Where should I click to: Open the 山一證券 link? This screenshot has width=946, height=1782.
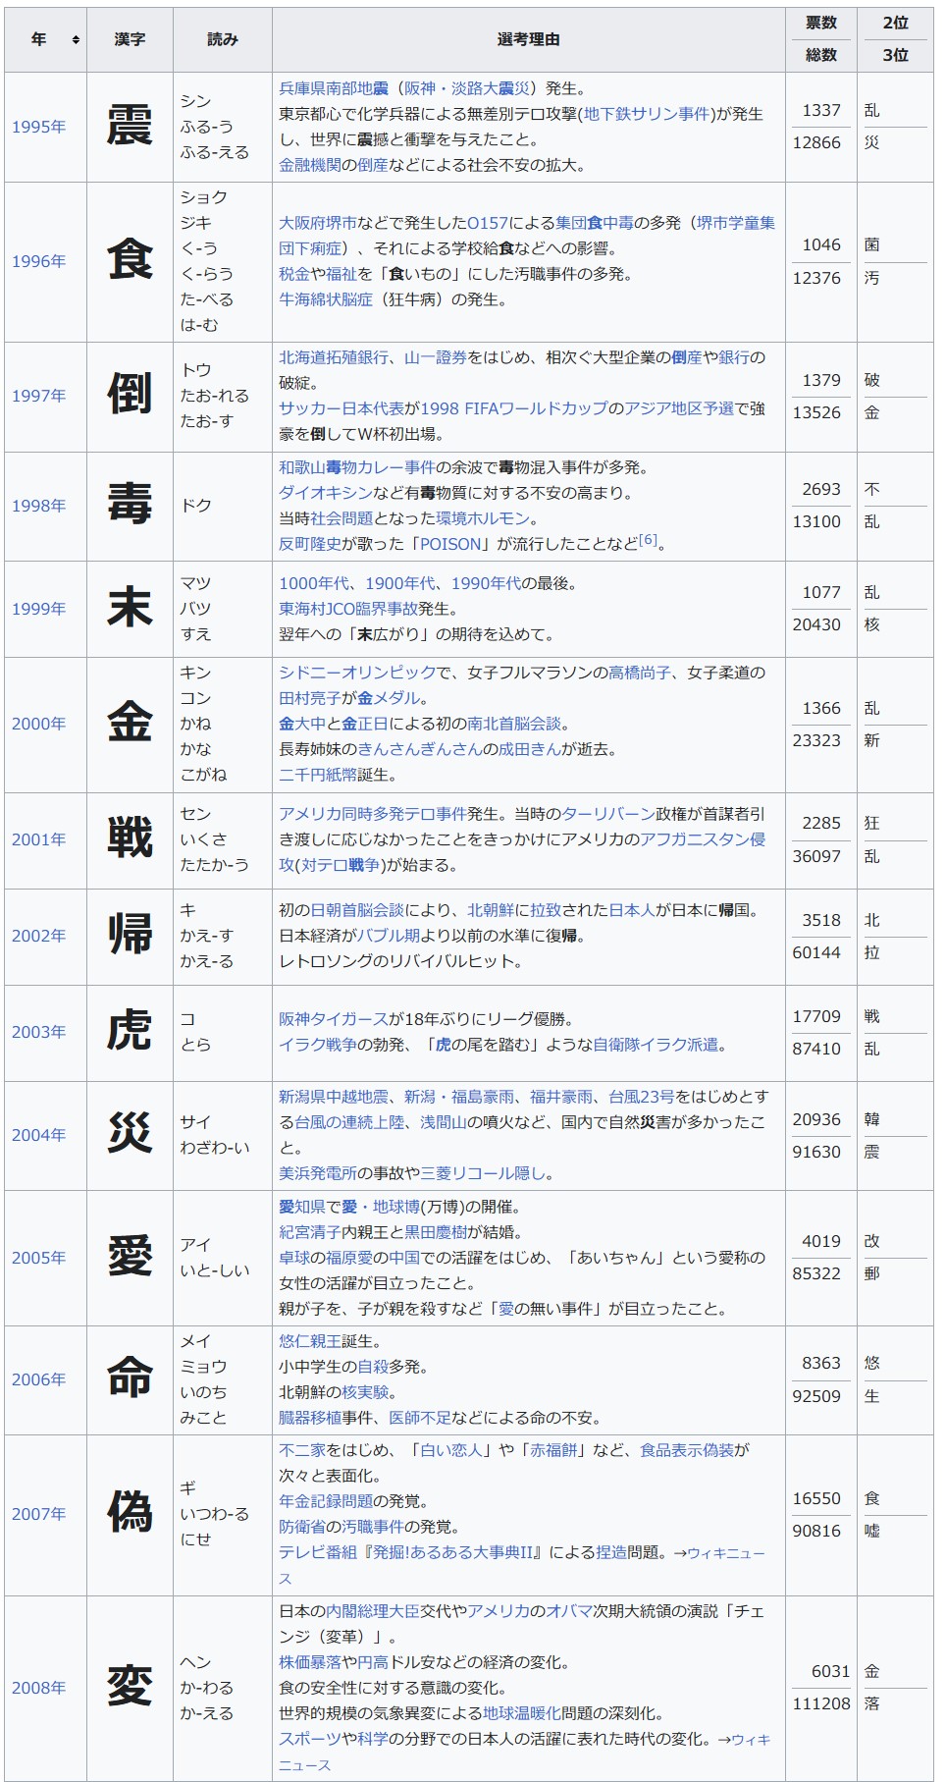tap(436, 357)
